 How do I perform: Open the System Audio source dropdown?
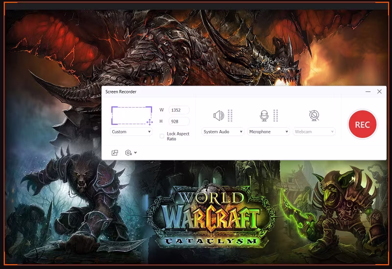(222, 132)
